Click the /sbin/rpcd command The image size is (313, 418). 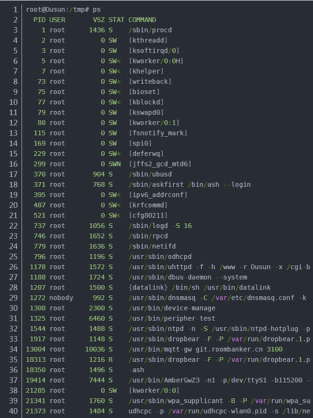tap(148, 236)
